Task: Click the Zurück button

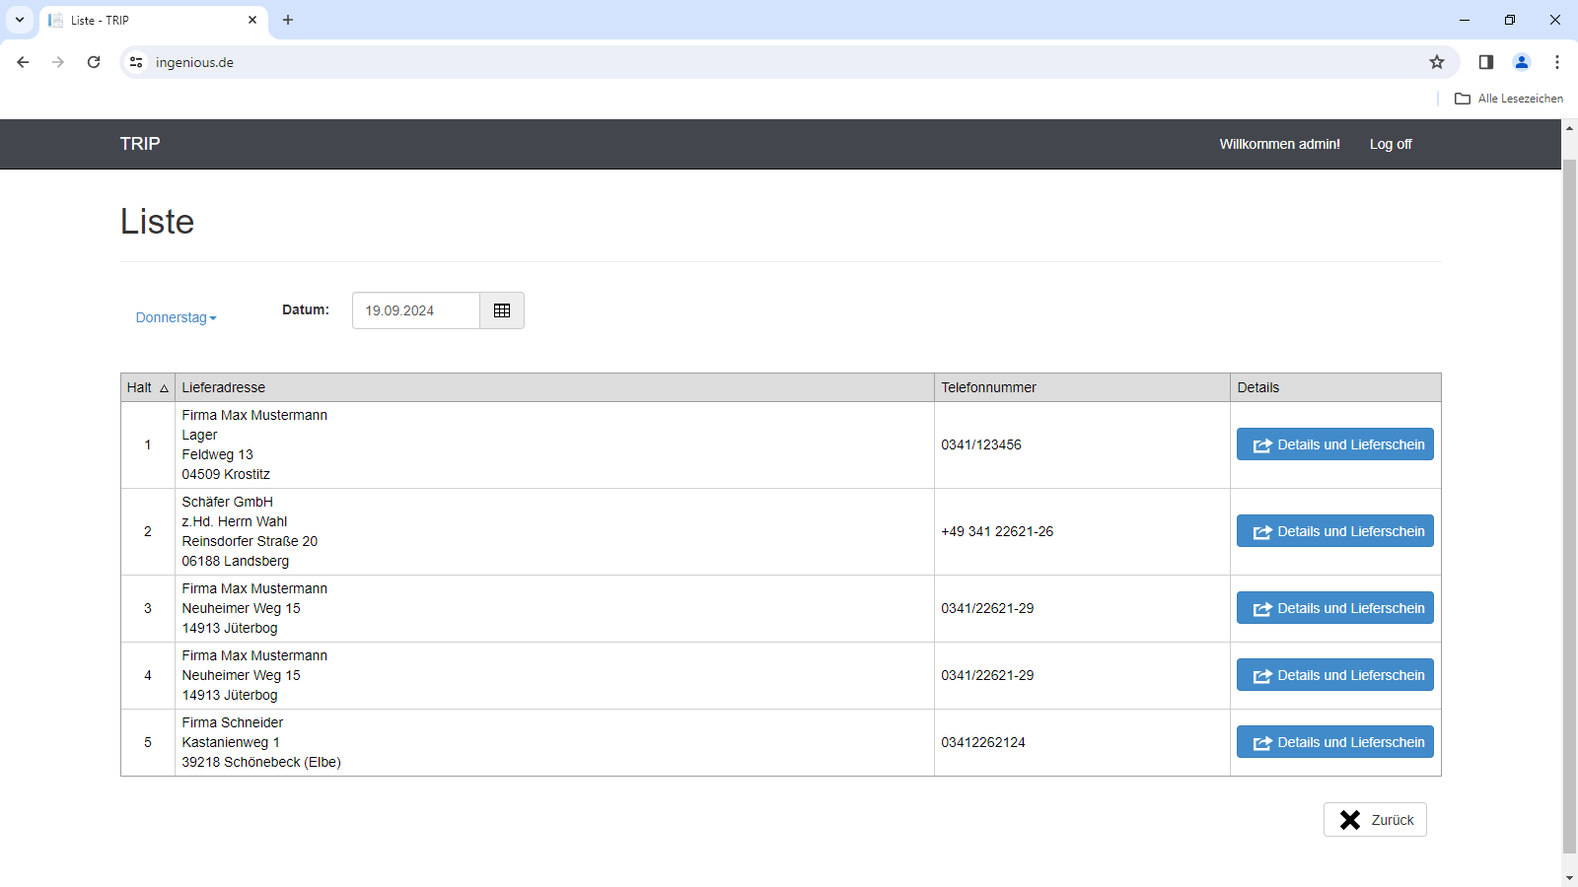Action: 1375,820
